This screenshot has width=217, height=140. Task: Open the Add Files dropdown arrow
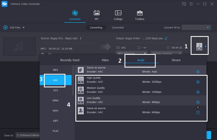(x=24, y=28)
